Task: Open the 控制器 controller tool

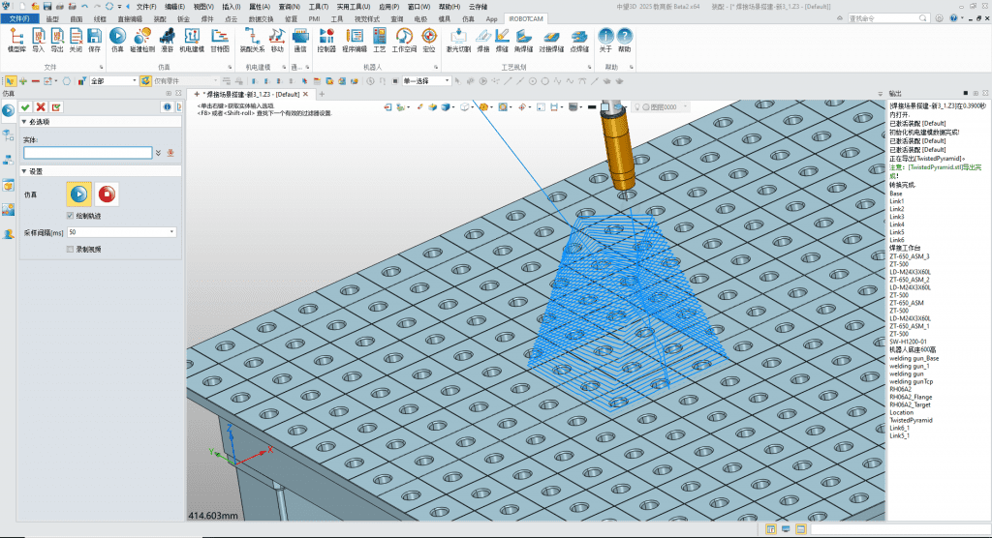Action: tap(326, 40)
